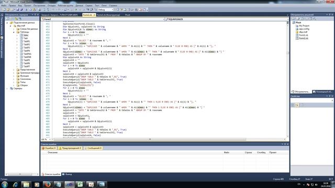
Task: Switch to the Form2.vb [Конструктор] tab
Action: 108,15
